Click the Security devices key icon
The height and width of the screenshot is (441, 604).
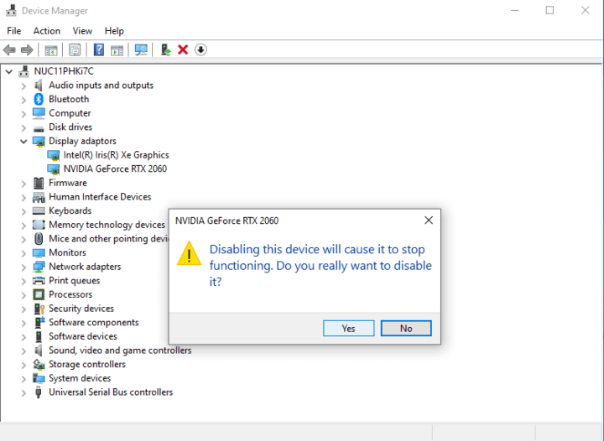39,309
